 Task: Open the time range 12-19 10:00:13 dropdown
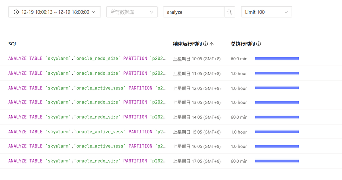pyautogui.click(x=55, y=12)
